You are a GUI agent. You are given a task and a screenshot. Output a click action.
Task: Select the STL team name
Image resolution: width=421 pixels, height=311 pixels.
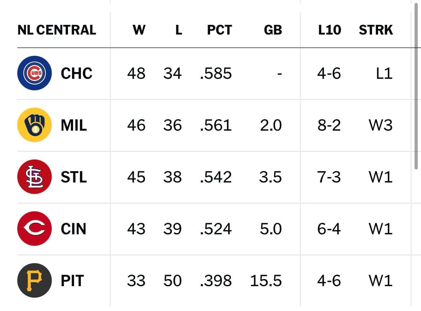74,177
